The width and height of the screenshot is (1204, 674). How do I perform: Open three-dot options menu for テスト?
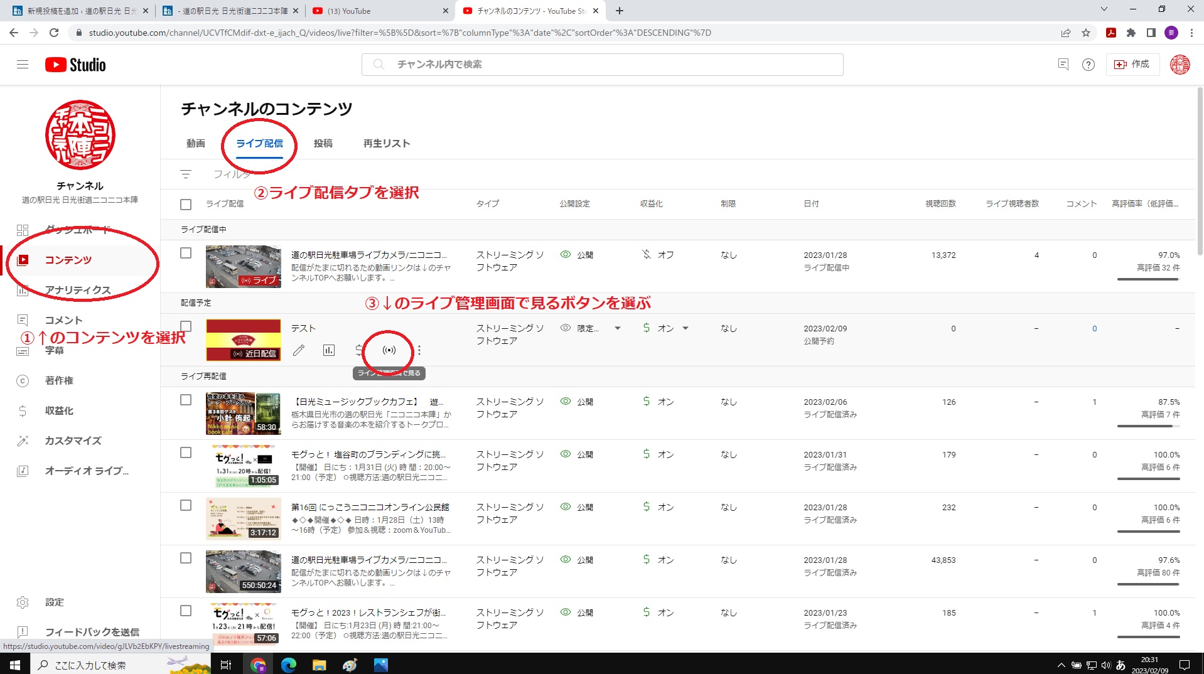tap(419, 350)
